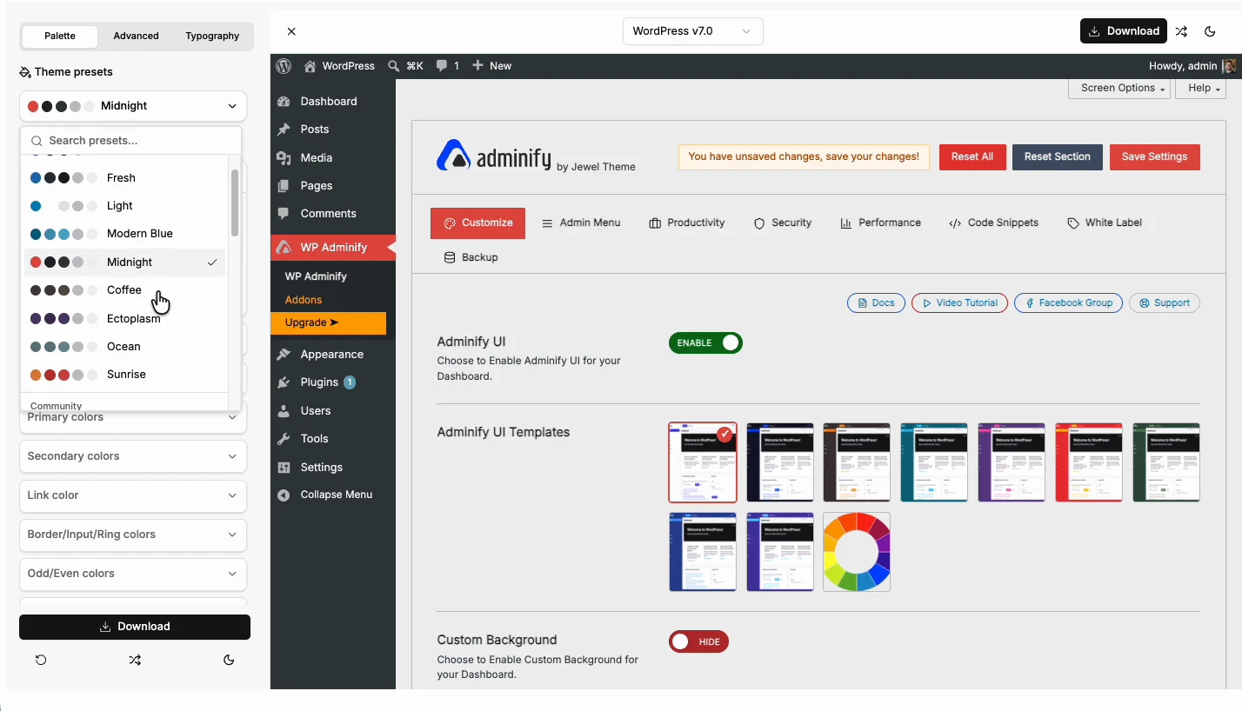
Task: Open the Screen Options dropdown
Action: pos(1119,88)
